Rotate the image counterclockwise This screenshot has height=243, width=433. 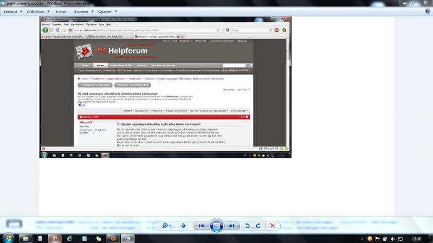247,226
